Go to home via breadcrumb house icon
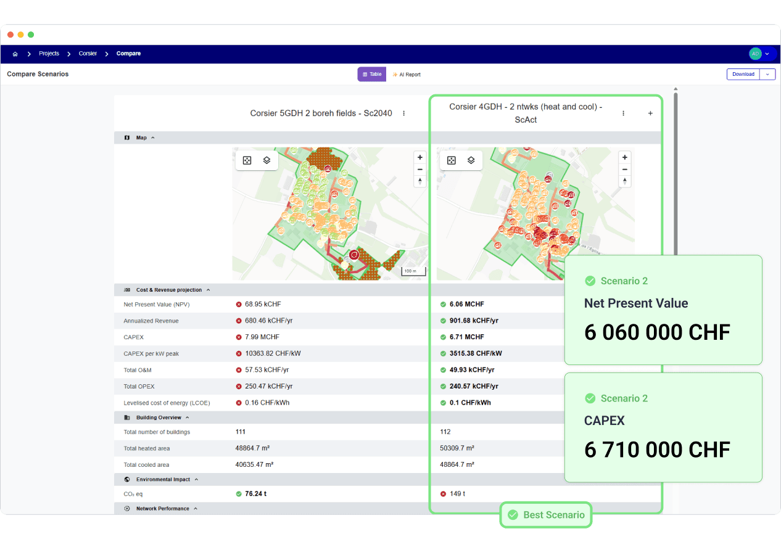 pos(15,54)
